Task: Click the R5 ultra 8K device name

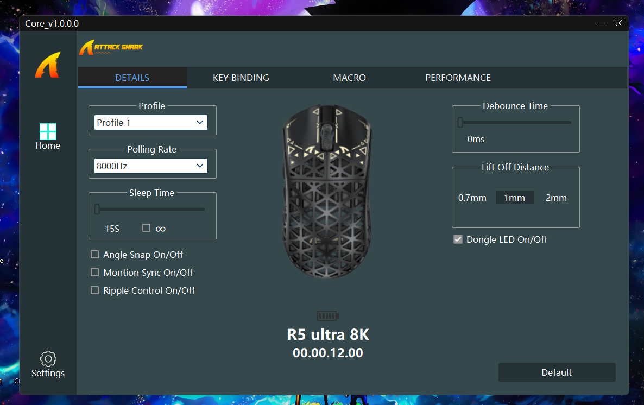Action: 328,334
